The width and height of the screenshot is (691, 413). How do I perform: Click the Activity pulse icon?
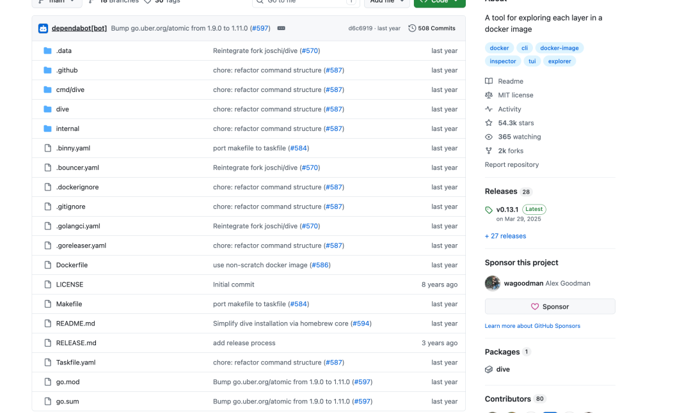coord(489,109)
